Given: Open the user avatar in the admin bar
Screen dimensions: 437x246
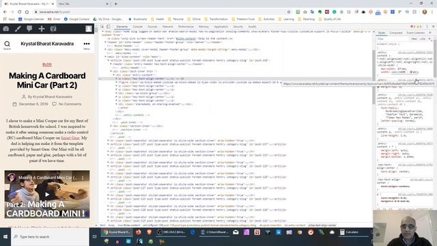Looking at the screenshot, I should click(x=89, y=29).
